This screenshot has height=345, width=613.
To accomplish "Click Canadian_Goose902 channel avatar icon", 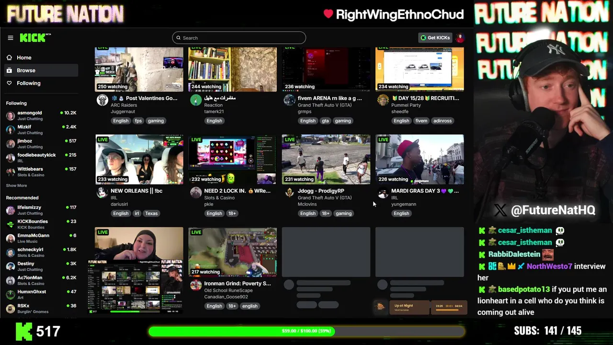I will pos(195,285).
